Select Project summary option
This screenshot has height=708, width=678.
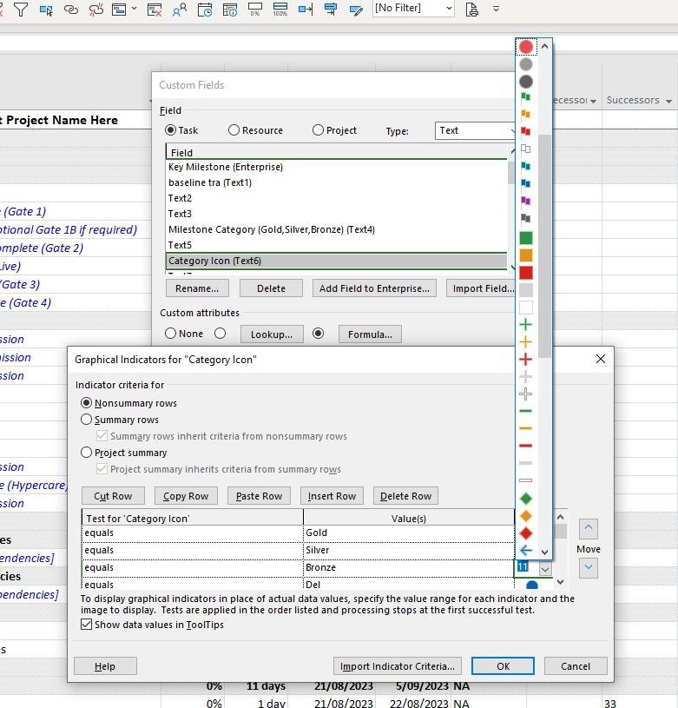(86, 453)
